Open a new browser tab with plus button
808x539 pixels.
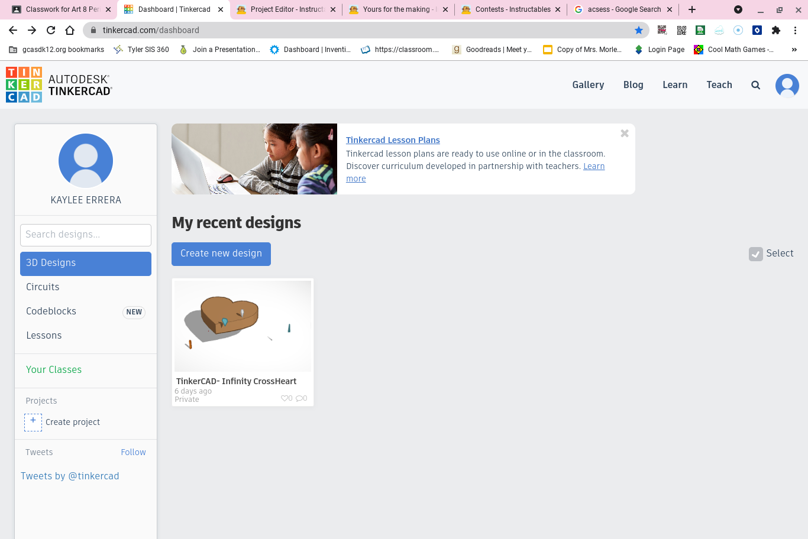[x=692, y=9]
